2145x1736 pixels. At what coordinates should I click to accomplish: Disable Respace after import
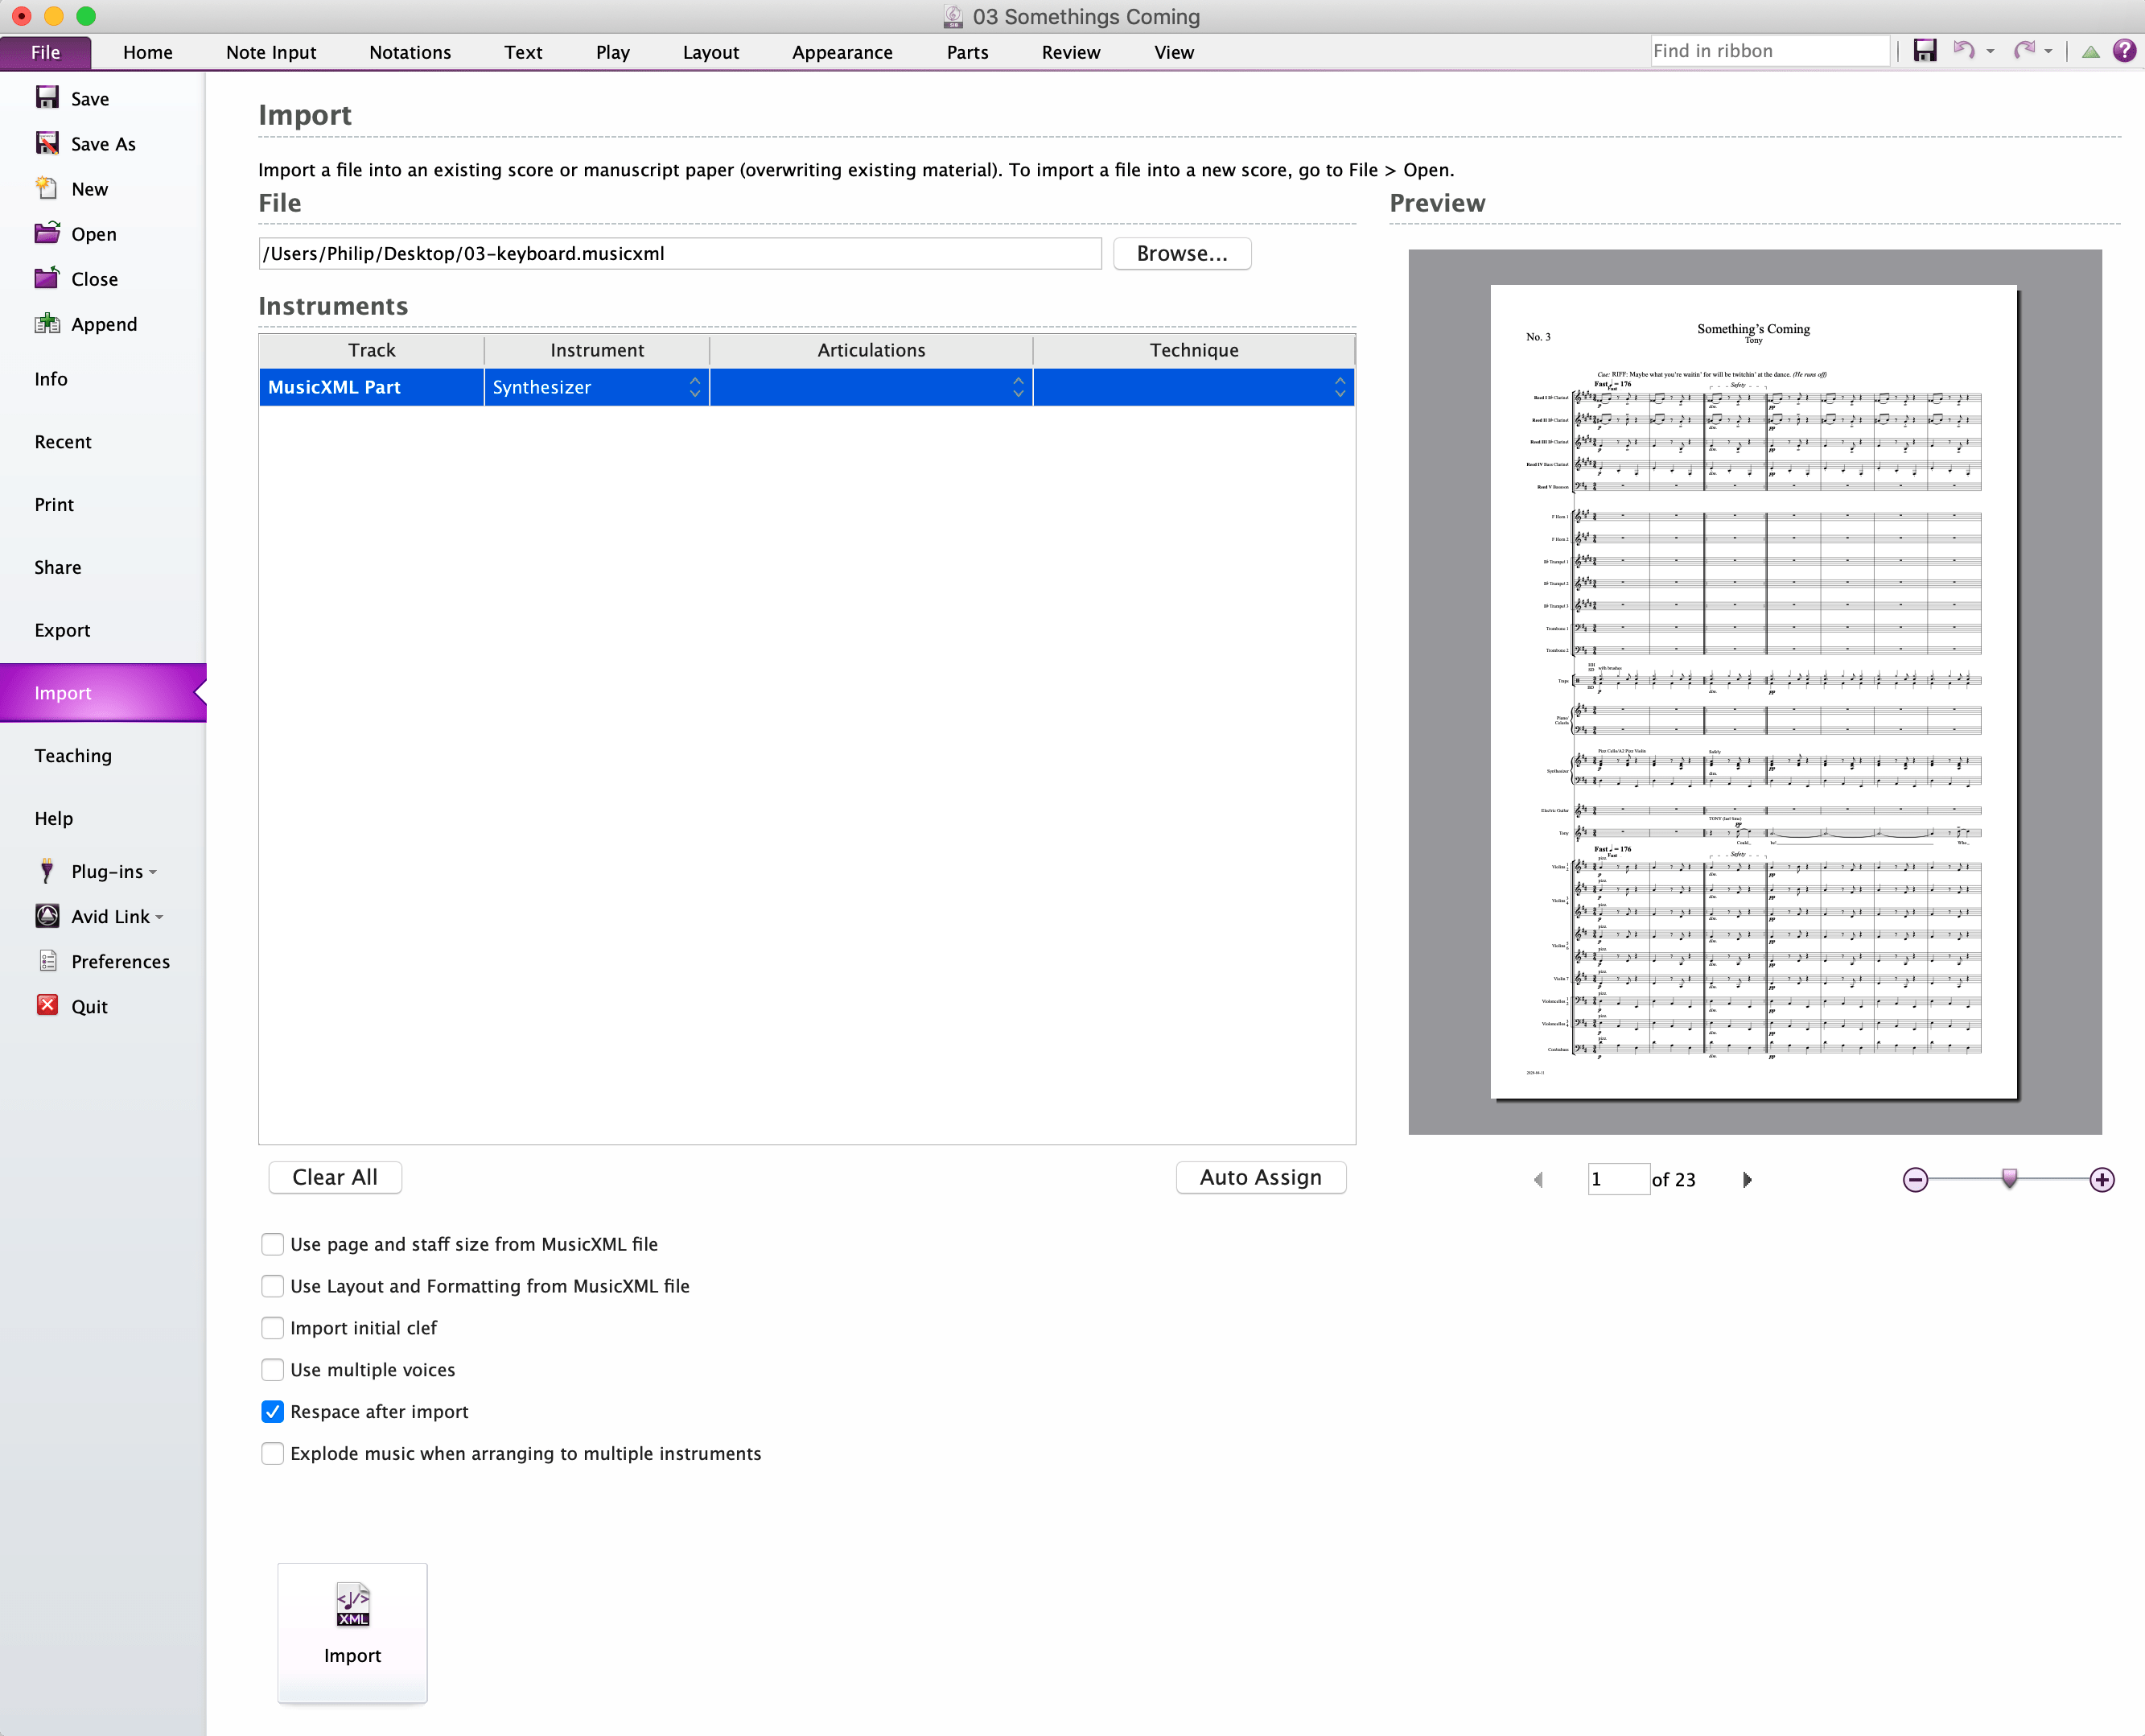pos(272,1411)
